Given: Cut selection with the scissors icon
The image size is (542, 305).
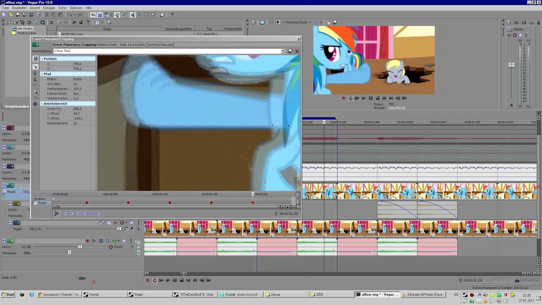Looking at the screenshot, I should point(47,14).
